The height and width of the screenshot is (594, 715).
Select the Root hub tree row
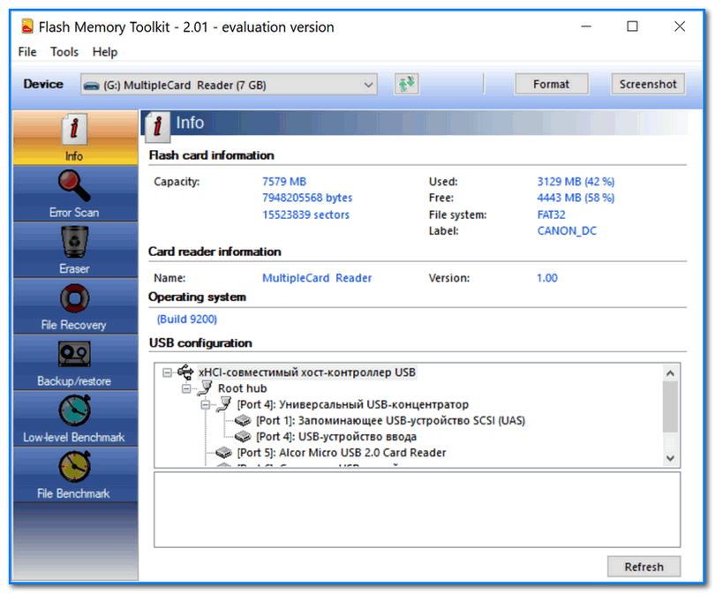coord(242,388)
